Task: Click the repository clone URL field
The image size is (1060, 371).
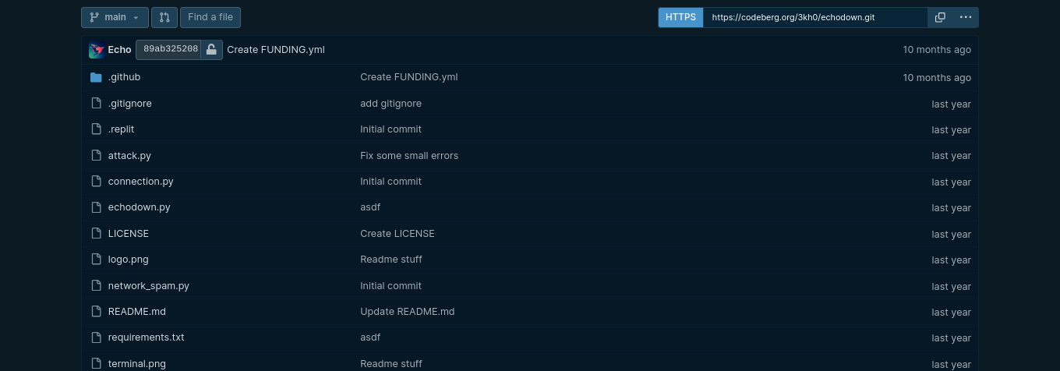Action: 814,17
